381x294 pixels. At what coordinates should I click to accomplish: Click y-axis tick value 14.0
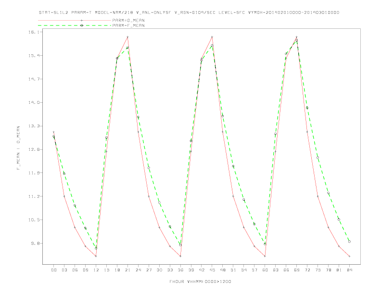(34, 102)
